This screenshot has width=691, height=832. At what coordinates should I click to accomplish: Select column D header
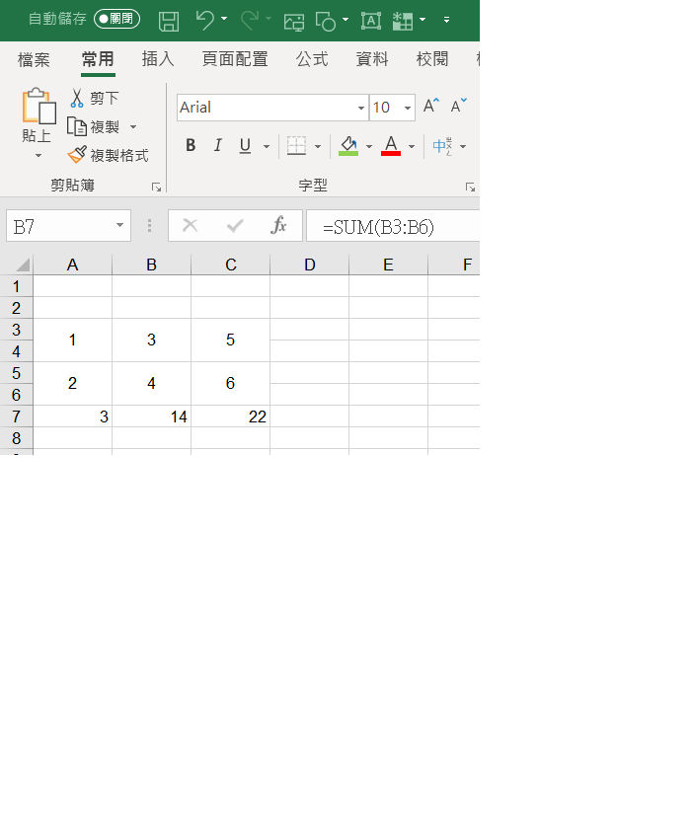[x=309, y=265]
